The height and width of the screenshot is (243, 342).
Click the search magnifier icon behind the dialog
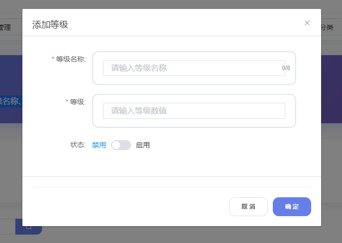(29, 227)
